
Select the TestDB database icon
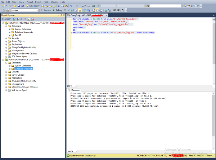[13, 35]
